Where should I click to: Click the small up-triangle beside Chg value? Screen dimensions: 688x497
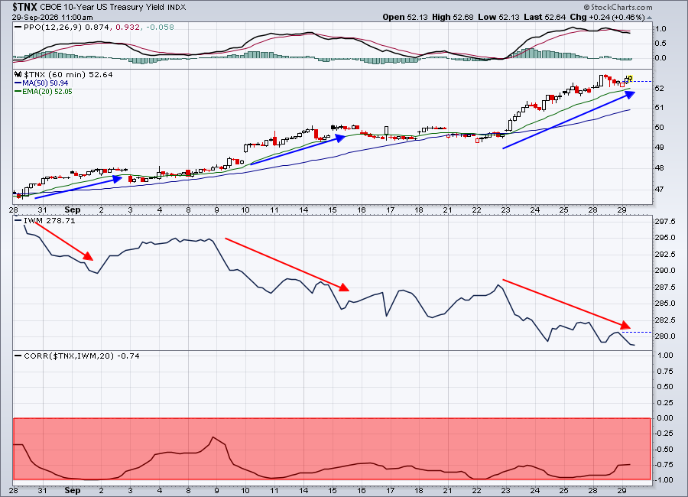[x=649, y=18]
